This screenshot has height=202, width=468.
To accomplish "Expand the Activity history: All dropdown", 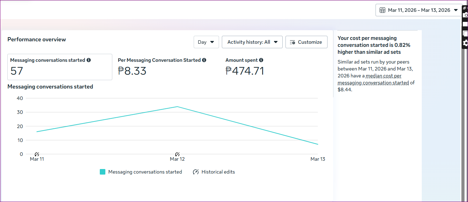I will click(252, 42).
